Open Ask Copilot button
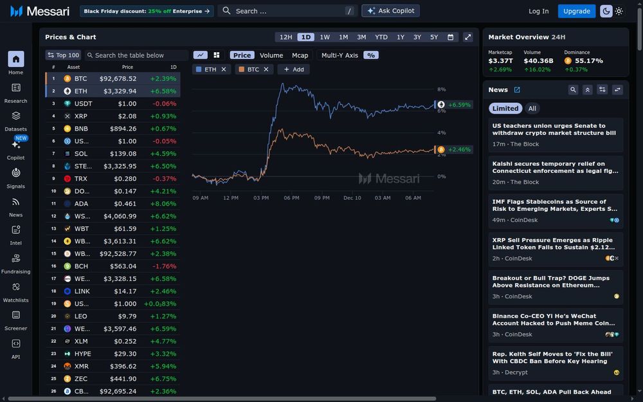The image size is (643, 402). 390,11
